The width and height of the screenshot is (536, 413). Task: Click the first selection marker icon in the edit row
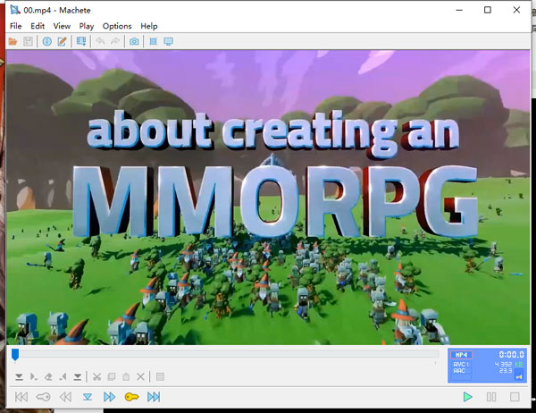pos(19,377)
